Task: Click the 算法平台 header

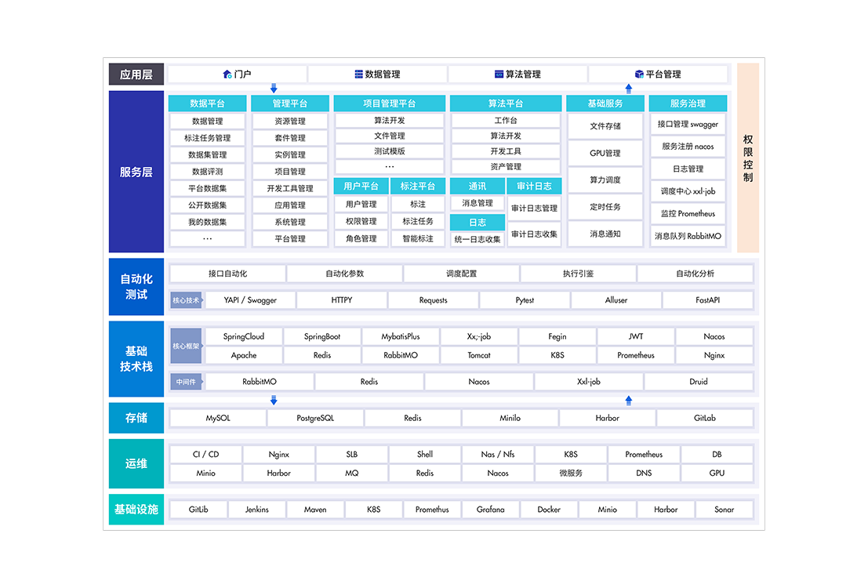Action: pos(506,103)
